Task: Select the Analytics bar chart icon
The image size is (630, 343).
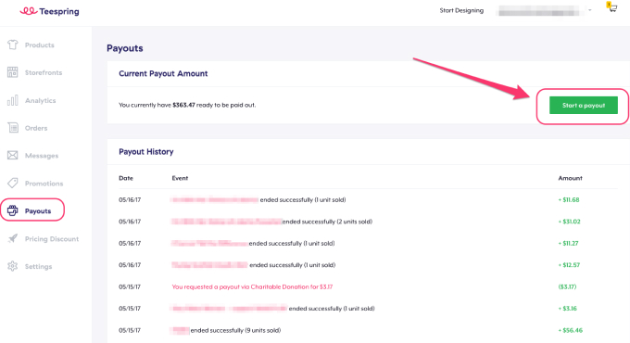Action: click(x=12, y=100)
